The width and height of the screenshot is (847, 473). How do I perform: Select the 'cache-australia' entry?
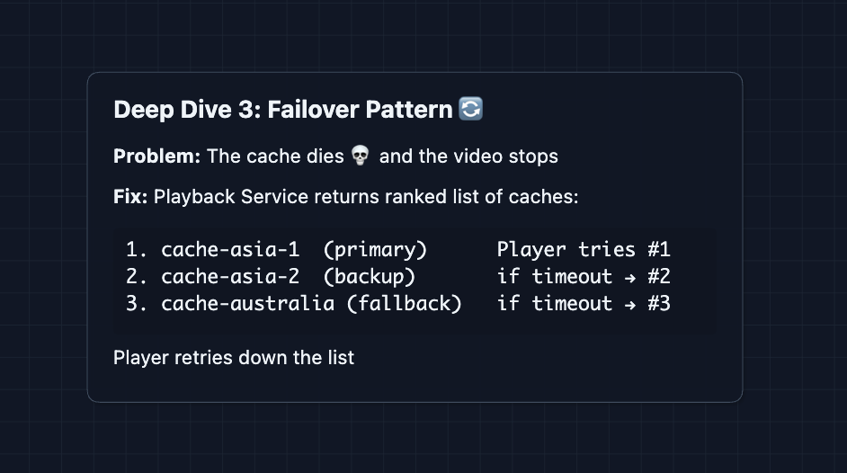pyautogui.click(x=247, y=304)
